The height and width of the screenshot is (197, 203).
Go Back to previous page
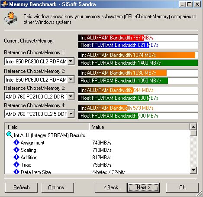pos(111,187)
